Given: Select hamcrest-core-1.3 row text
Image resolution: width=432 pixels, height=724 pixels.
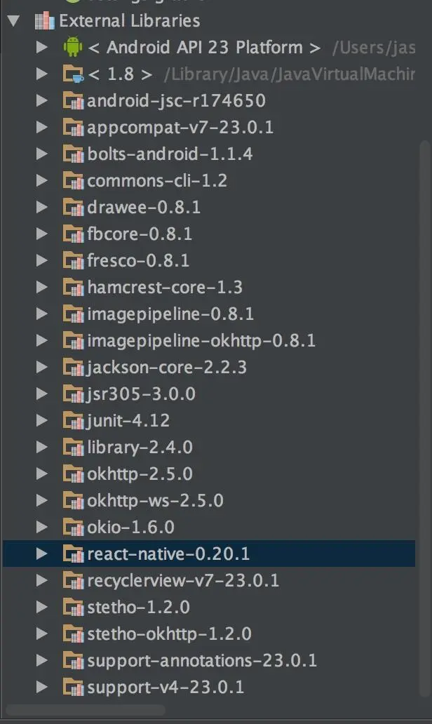Looking at the screenshot, I should point(165,287).
